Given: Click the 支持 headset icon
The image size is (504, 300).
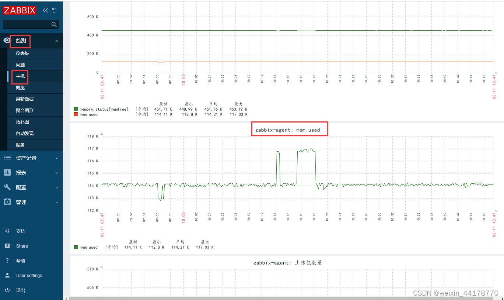Looking at the screenshot, I should coord(7,231).
